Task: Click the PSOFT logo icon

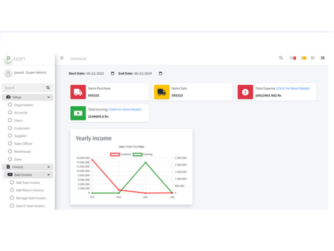Action: pyautogui.click(x=8, y=59)
